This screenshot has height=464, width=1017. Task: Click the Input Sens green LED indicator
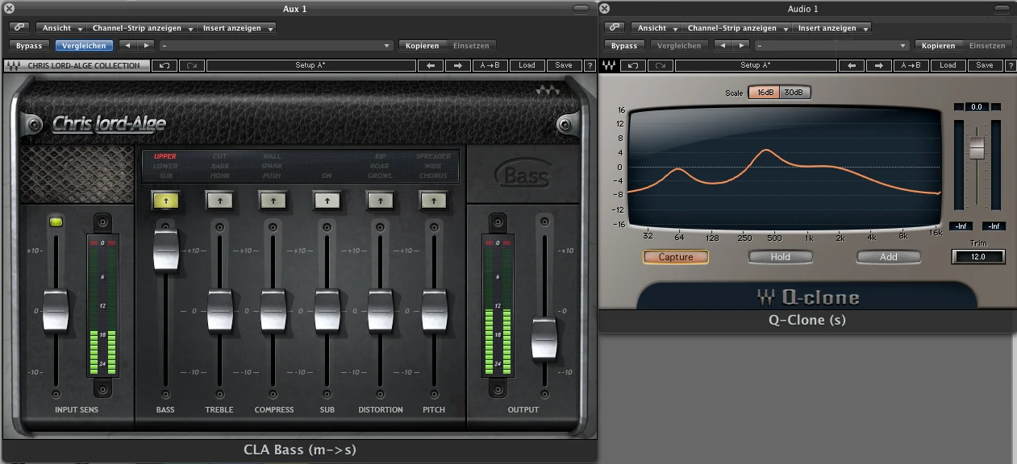coord(56,222)
